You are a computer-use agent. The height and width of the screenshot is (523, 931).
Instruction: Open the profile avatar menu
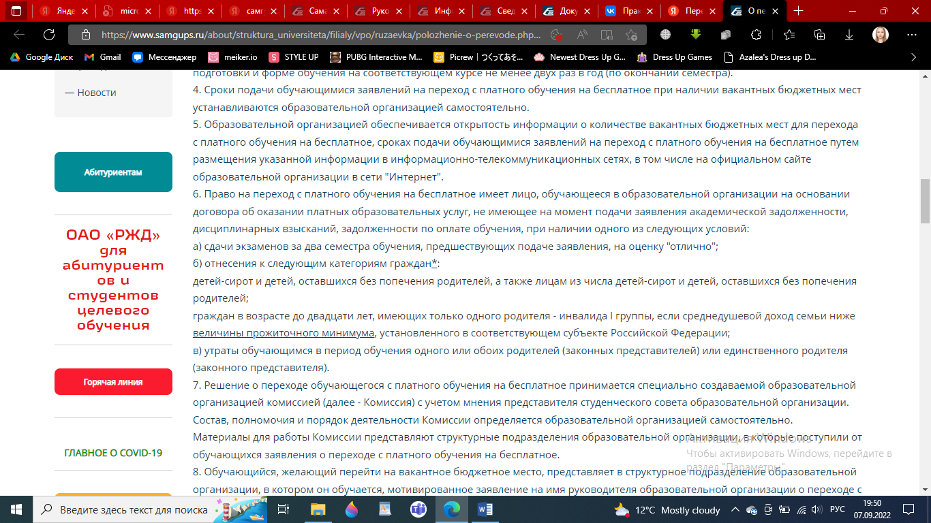881,35
